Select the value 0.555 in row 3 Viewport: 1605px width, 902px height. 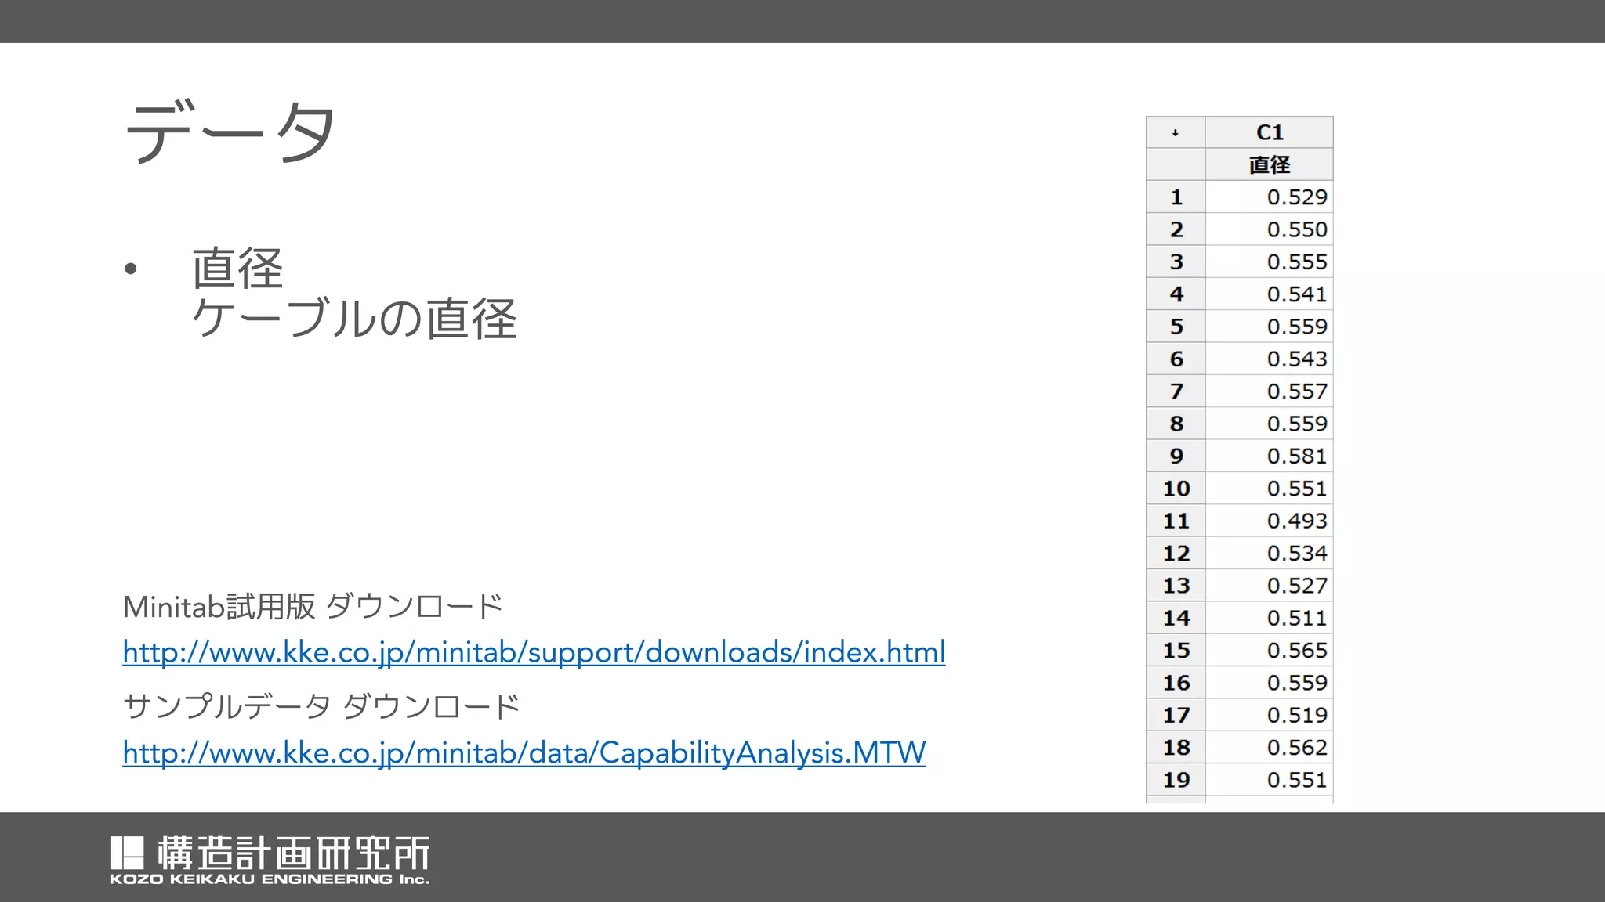click(1269, 262)
